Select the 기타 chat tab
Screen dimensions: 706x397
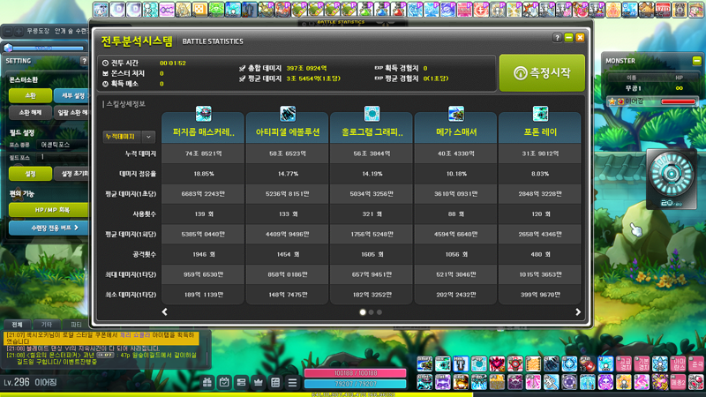tap(47, 324)
